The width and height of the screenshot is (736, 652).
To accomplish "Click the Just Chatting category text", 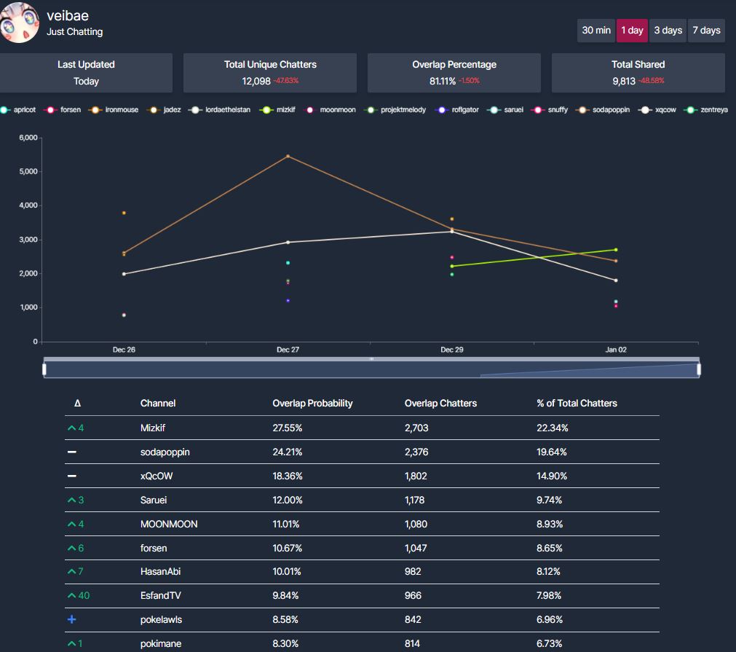I will (x=74, y=31).
